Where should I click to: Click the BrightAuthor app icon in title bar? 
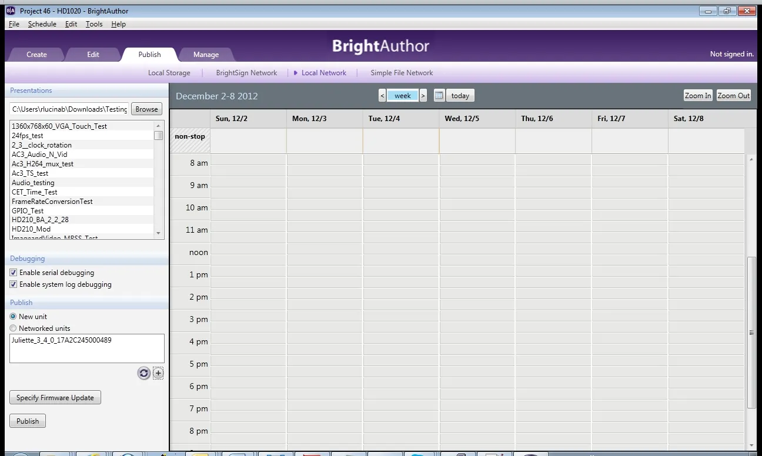click(10, 11)
